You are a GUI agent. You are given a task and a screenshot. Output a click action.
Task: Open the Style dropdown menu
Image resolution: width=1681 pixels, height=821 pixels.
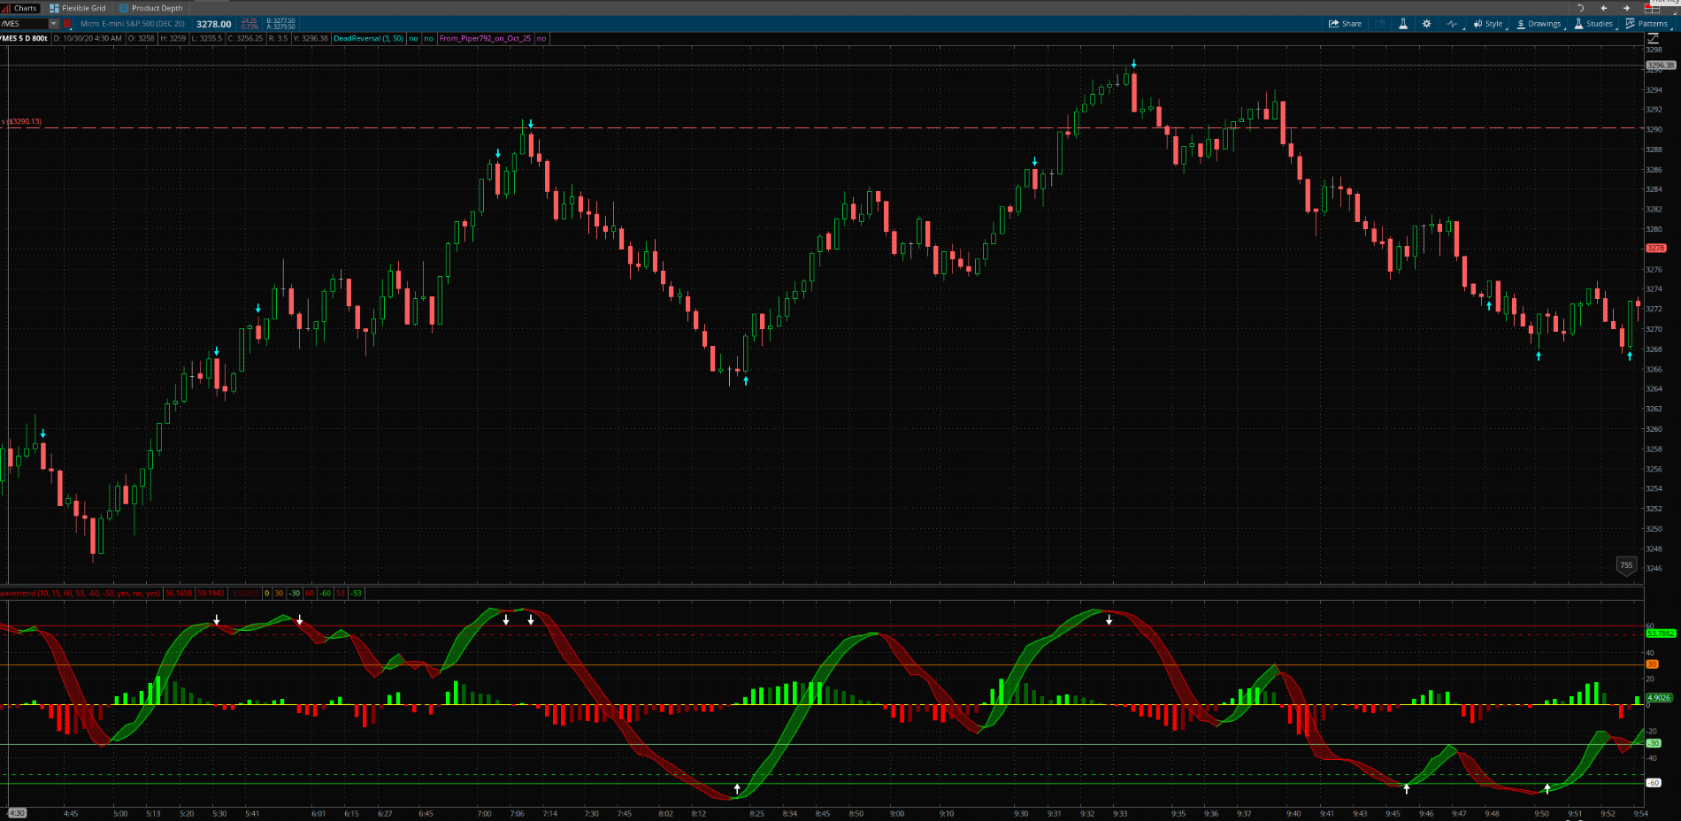click(x=1488, y=24)
